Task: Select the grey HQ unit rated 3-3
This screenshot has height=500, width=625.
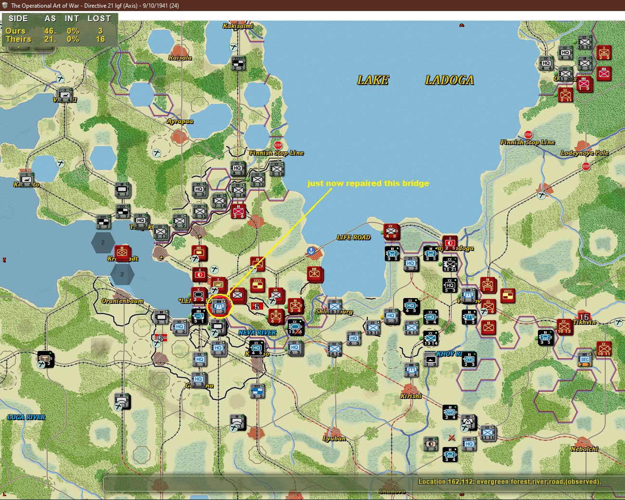Action: coord(140,221)
